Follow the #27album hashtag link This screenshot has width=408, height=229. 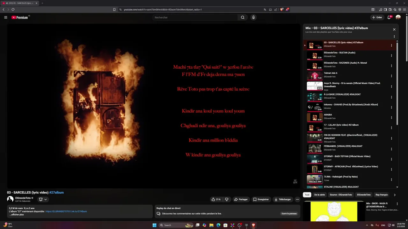pyautogui.click(x=56, y=192)
